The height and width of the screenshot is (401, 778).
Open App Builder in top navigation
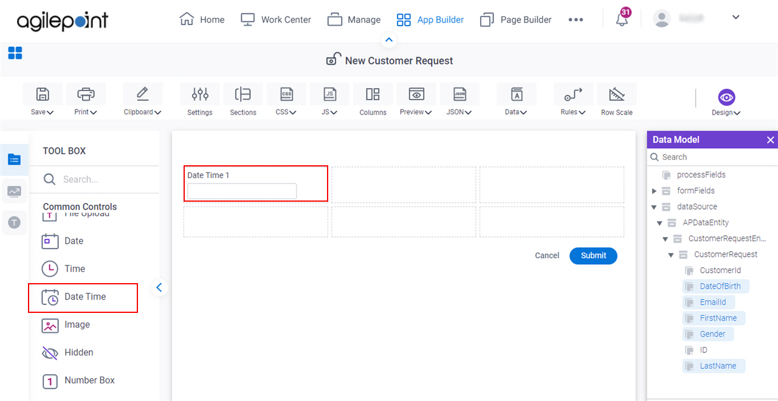(430, 19)
